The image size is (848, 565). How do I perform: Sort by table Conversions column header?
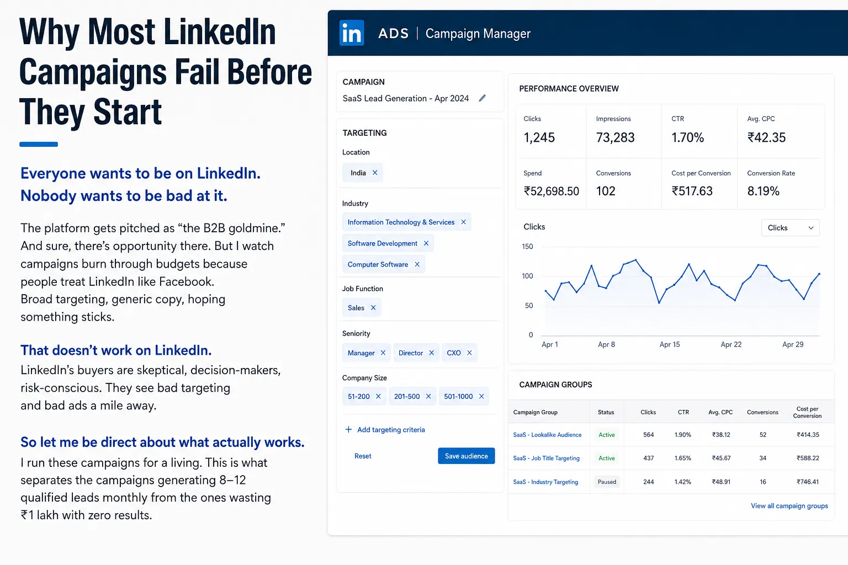pos(762,412)
